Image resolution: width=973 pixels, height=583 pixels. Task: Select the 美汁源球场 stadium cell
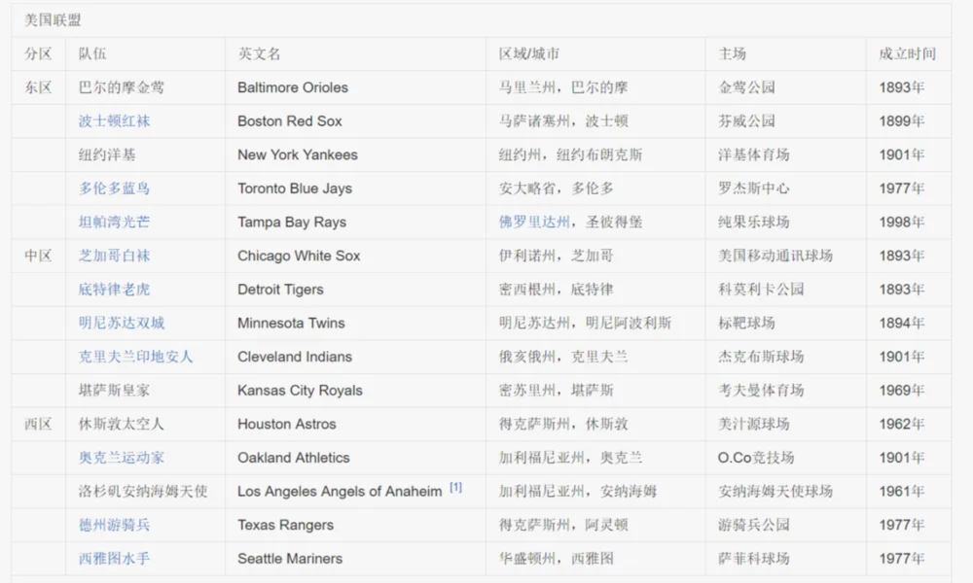point(754,424)
